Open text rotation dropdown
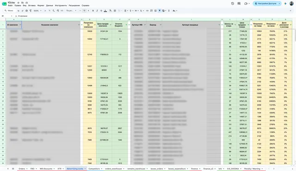Image resolution: width=296 pixels, height=171 pixels. 142,11
